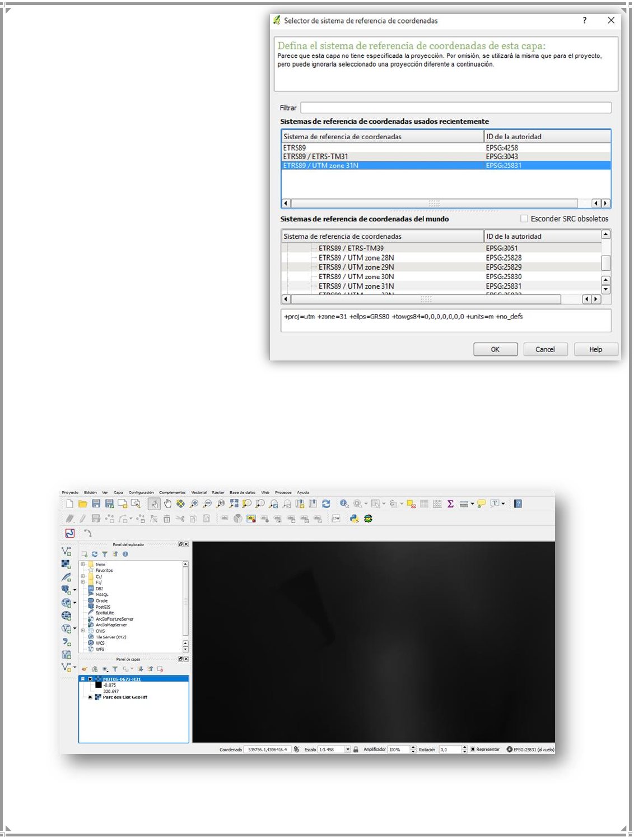Click Remove layer icon in layers panel
Screen dimensions: 634x837
pos(160,669)
